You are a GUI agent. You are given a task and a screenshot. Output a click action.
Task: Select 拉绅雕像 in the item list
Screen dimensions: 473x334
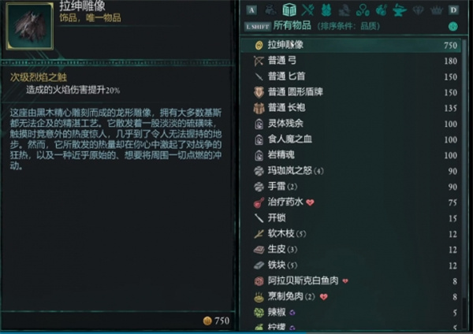tap(351, 45)
